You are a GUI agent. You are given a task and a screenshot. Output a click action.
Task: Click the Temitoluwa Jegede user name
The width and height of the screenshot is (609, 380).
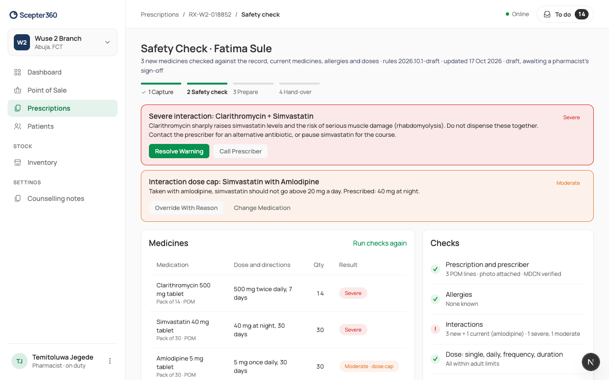click(63, 357)
